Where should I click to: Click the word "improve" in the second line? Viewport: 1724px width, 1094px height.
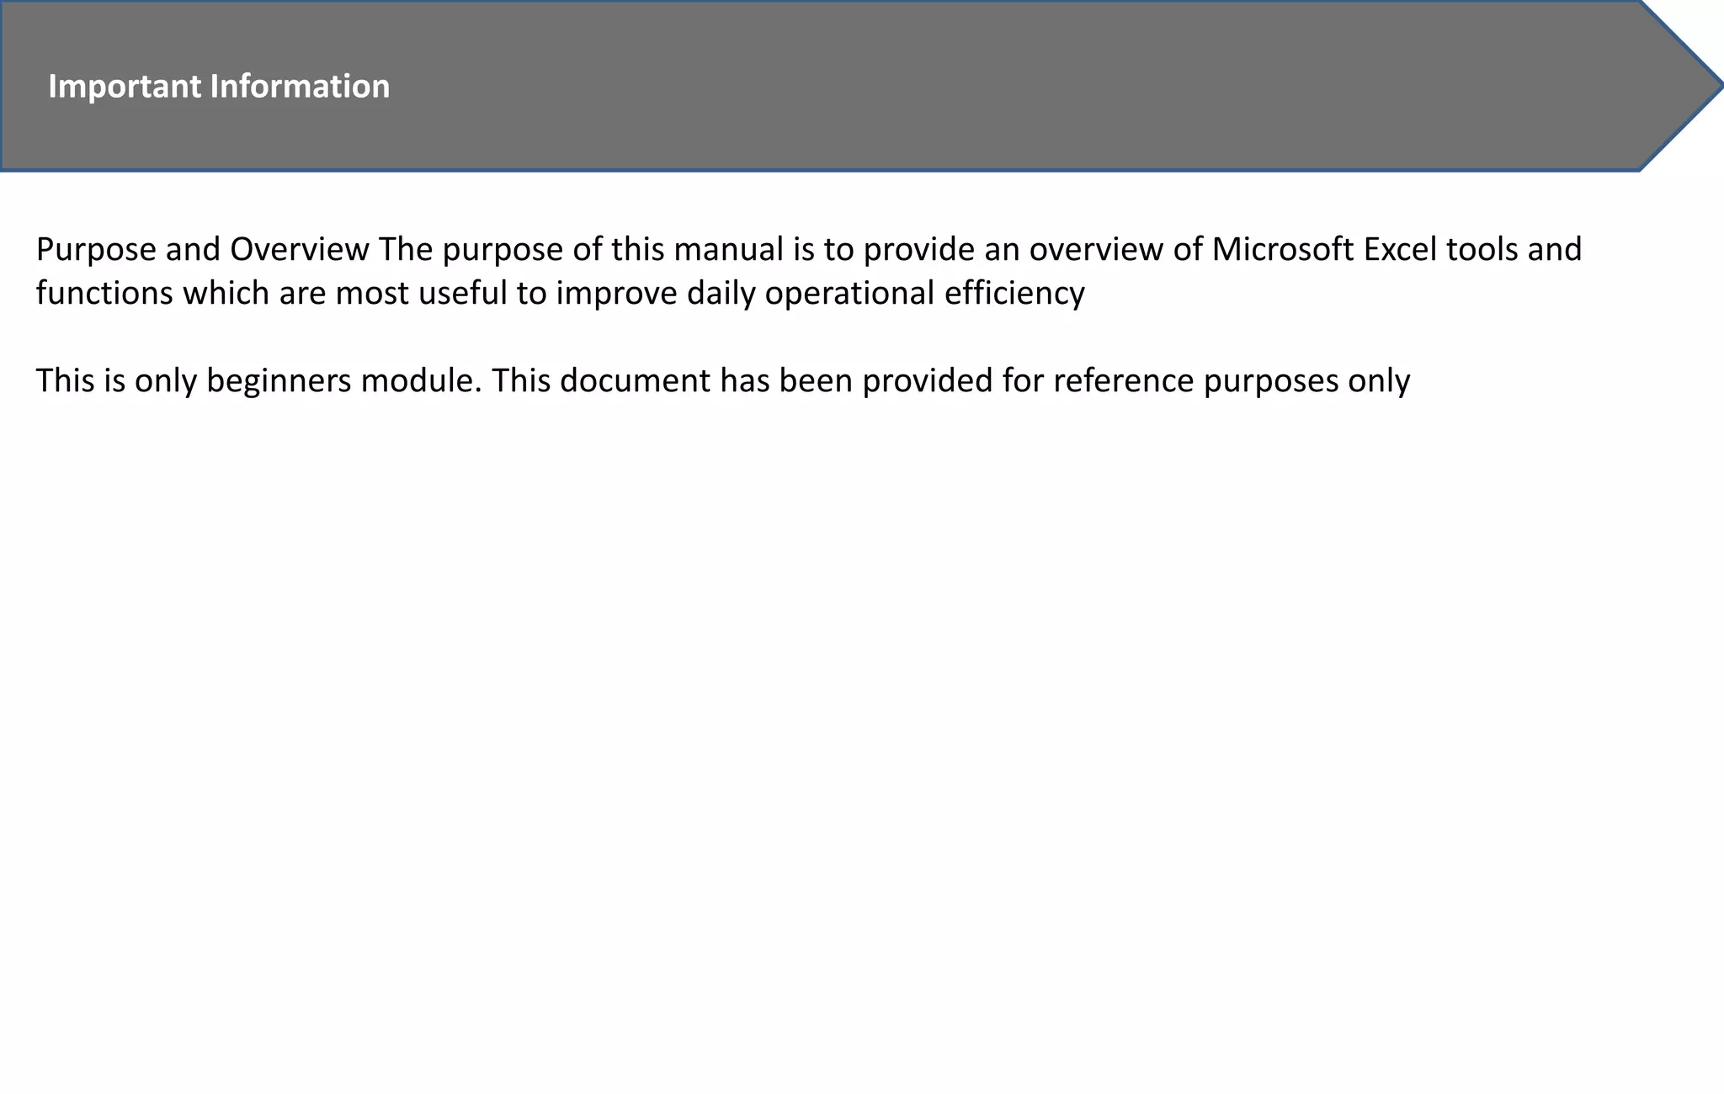(617, 294)
